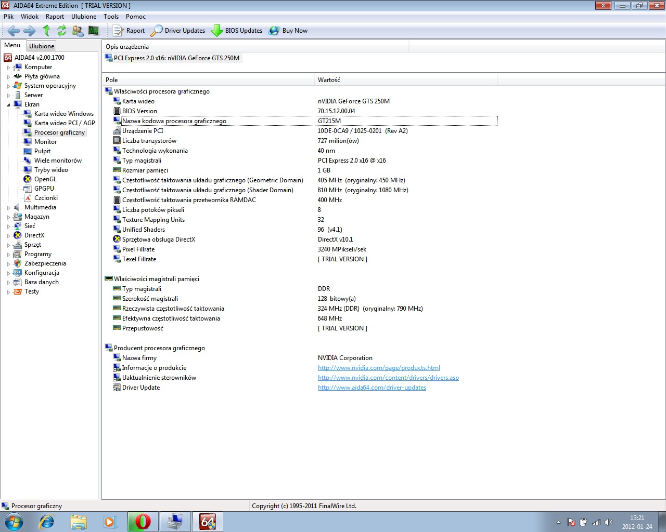
Task: Open the Windows Start menu
Action: click(14, 522)
